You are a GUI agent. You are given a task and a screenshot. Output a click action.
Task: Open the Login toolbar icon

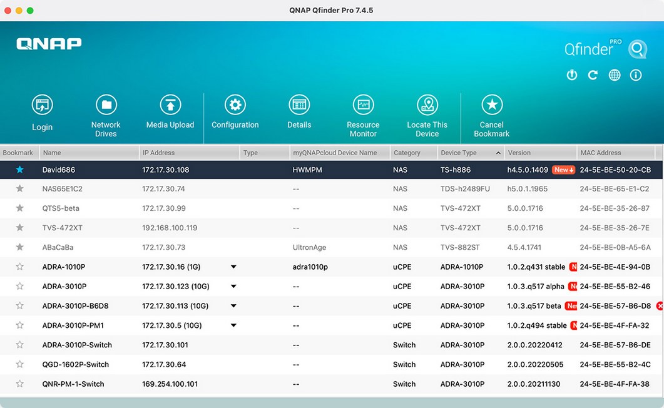point(43,105)
